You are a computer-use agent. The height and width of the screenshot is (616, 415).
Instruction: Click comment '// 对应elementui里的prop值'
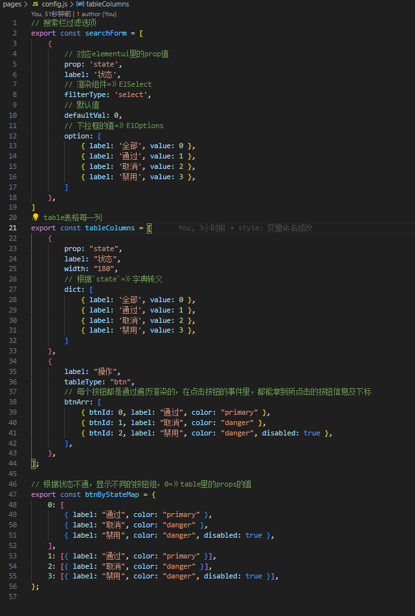point(117,54)
